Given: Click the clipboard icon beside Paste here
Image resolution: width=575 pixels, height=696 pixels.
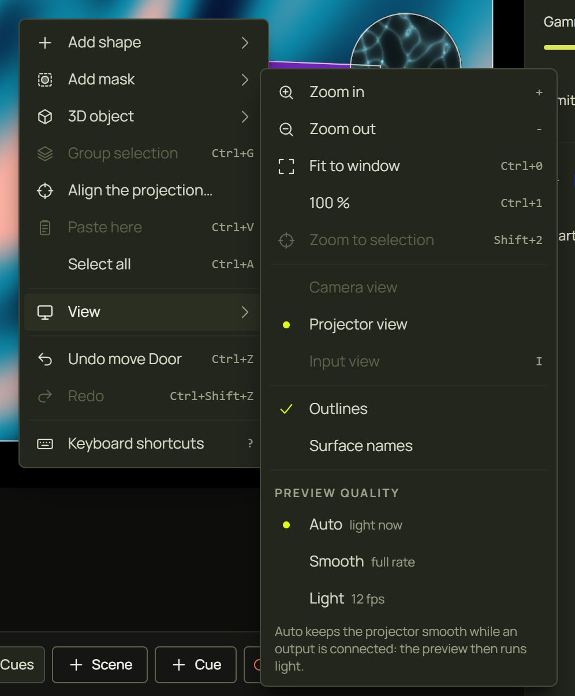Looking at the screenshot, I should coord(45,228).
